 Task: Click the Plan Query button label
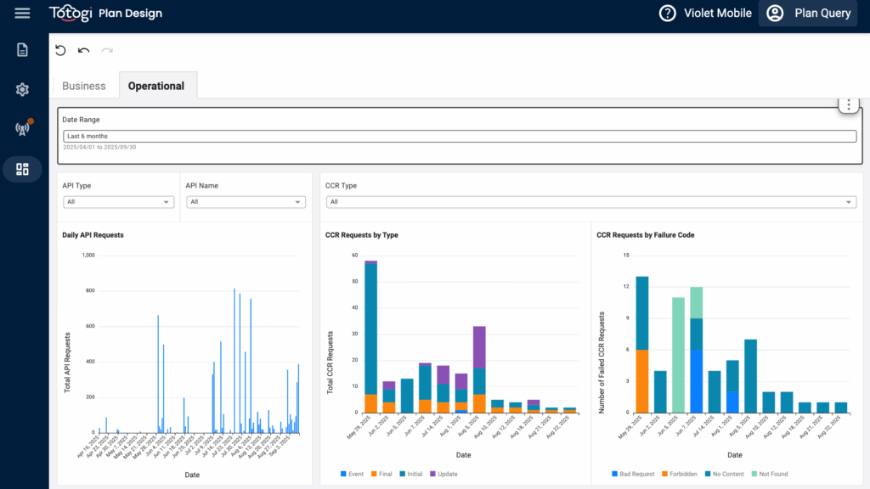(822, 14)
